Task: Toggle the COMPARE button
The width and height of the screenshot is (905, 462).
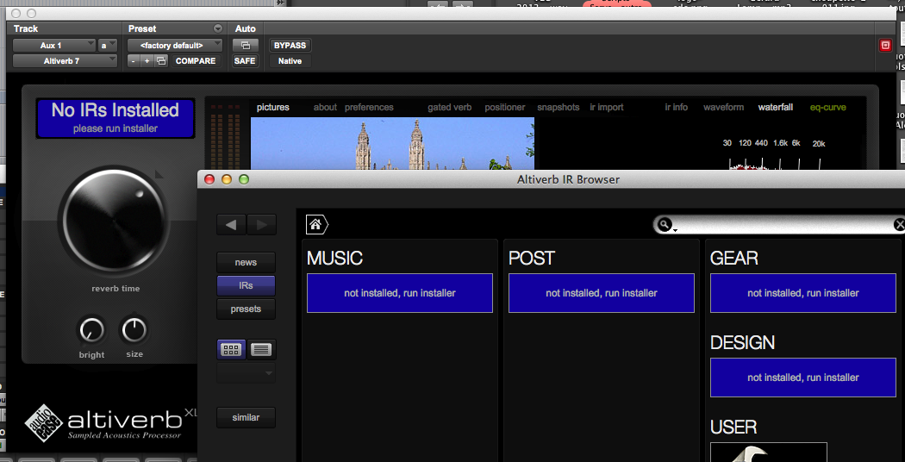Action: click(196, 61)
